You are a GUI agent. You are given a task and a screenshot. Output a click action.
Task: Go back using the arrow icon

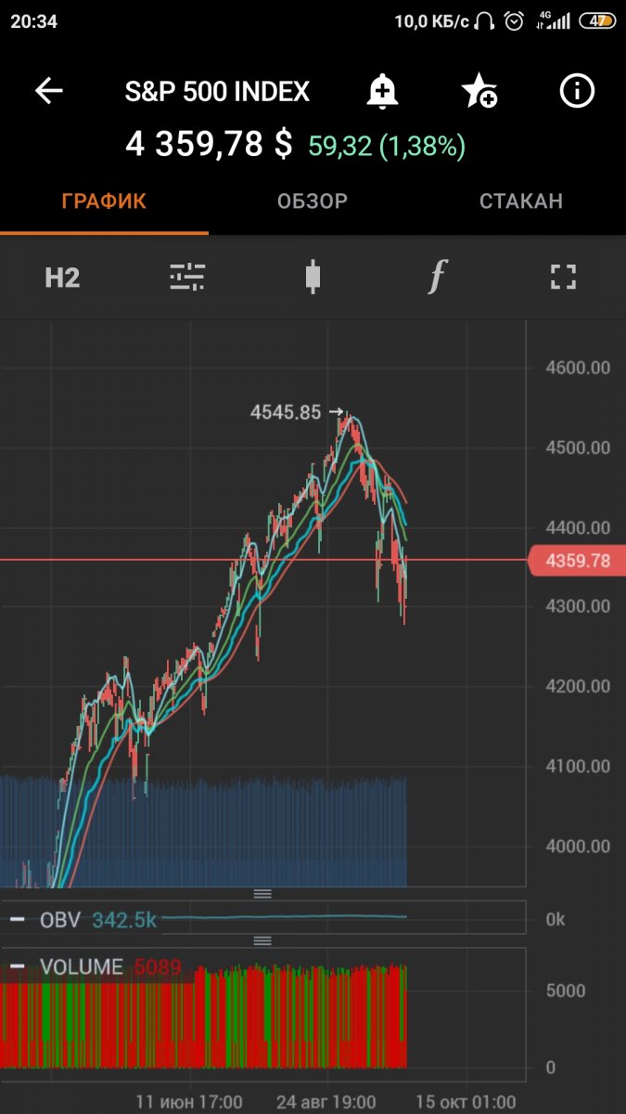click(x=48, y=91)
